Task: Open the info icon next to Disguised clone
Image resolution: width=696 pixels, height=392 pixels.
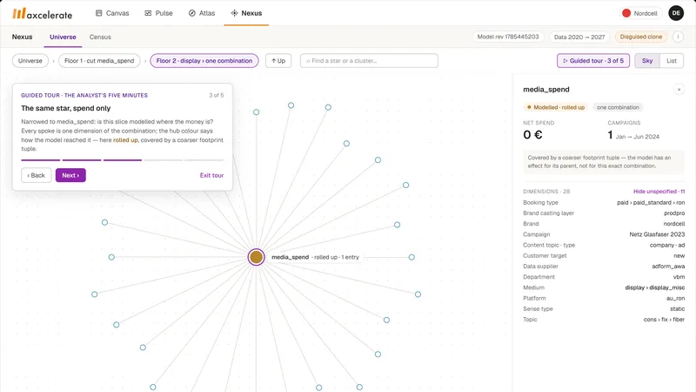Action: [x=678, y=37]
